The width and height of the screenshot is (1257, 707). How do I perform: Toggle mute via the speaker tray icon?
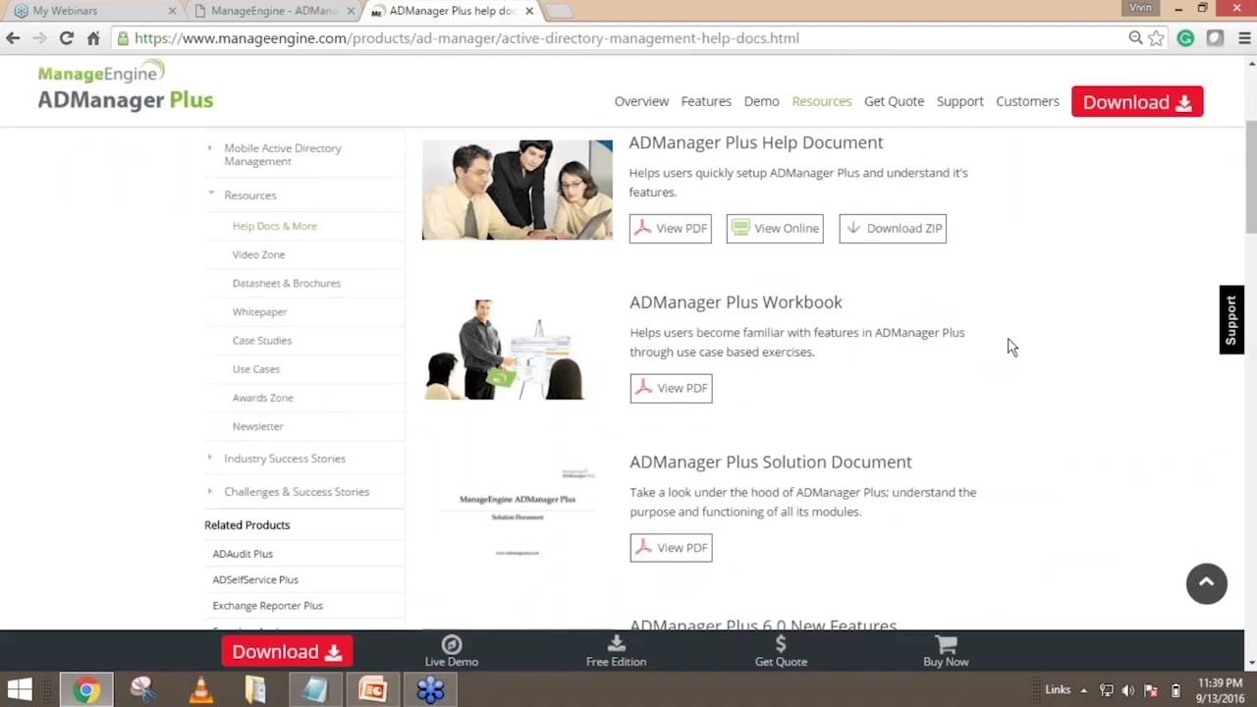pos(1127,689)
